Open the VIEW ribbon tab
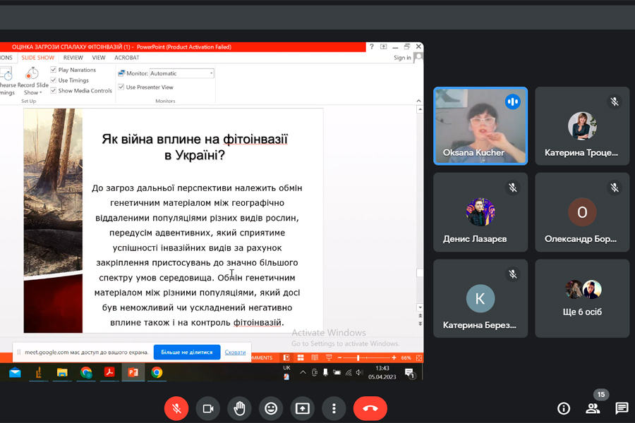Screen dimensions: 635x423 point(98,58)
